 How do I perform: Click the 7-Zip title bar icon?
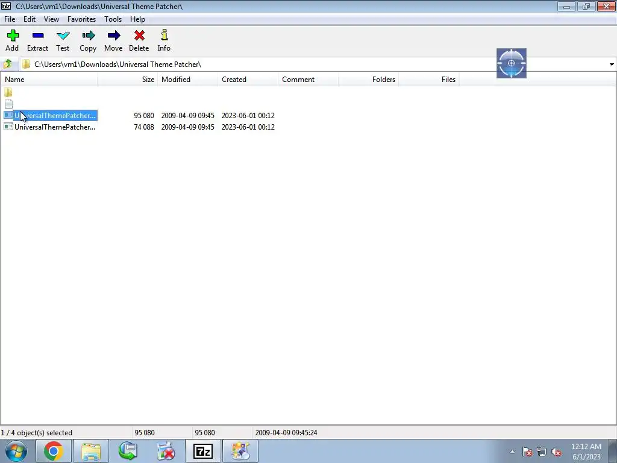pyautogui.click(x=6, y=6)
